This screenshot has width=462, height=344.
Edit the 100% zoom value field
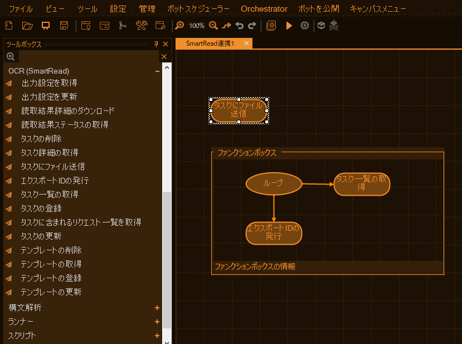(196, 25)
